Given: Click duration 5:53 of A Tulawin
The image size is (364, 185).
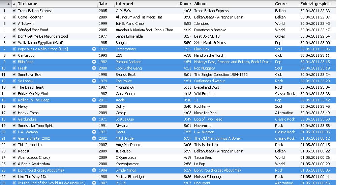Looking at the screenshot, I should 187,24.
